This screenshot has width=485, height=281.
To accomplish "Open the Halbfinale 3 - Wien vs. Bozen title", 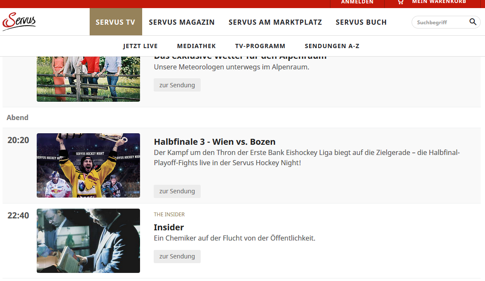I will pyautogui.click(x=214, y=142).
